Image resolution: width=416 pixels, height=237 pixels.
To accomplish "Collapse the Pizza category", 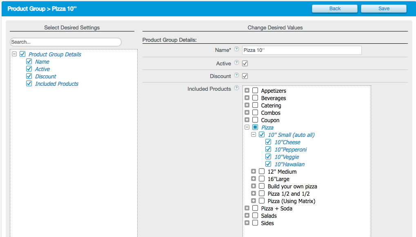I will pos(247,127).
